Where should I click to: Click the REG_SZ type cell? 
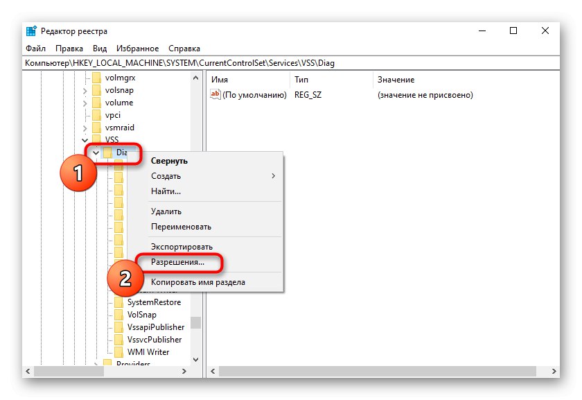tap(308, 95)
